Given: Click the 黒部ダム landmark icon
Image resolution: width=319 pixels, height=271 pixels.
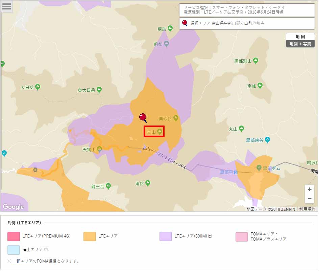Looking at the screenshot, I should tap(259, 167).
